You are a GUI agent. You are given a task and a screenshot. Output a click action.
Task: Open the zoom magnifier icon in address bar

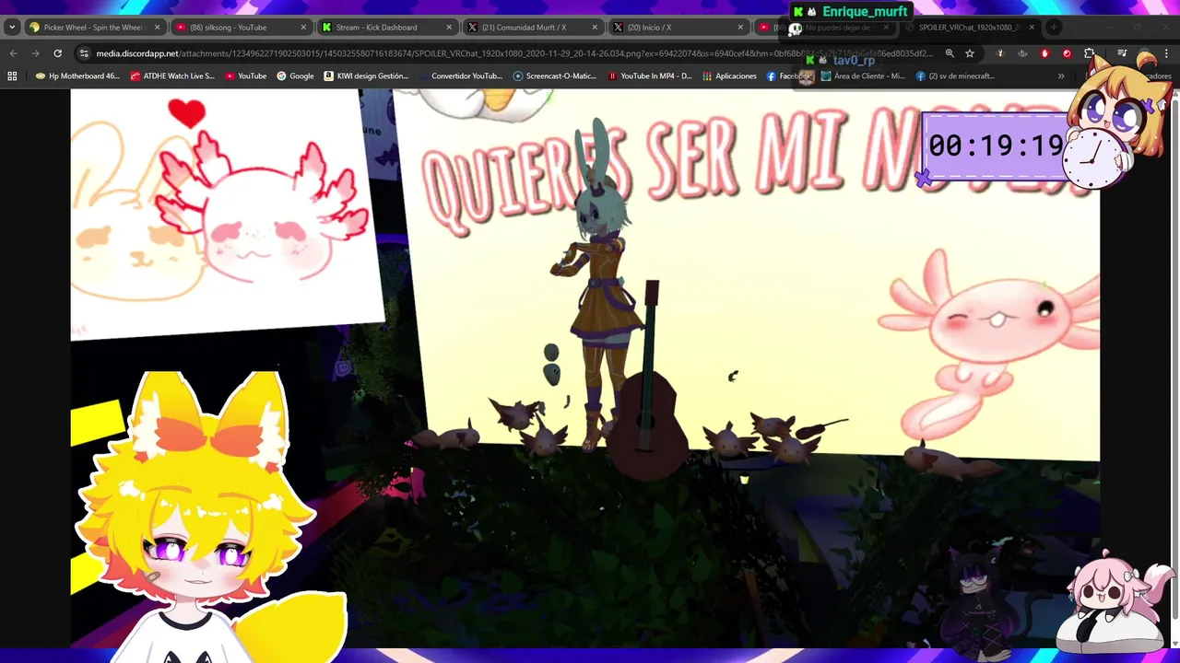pos(950,53)
